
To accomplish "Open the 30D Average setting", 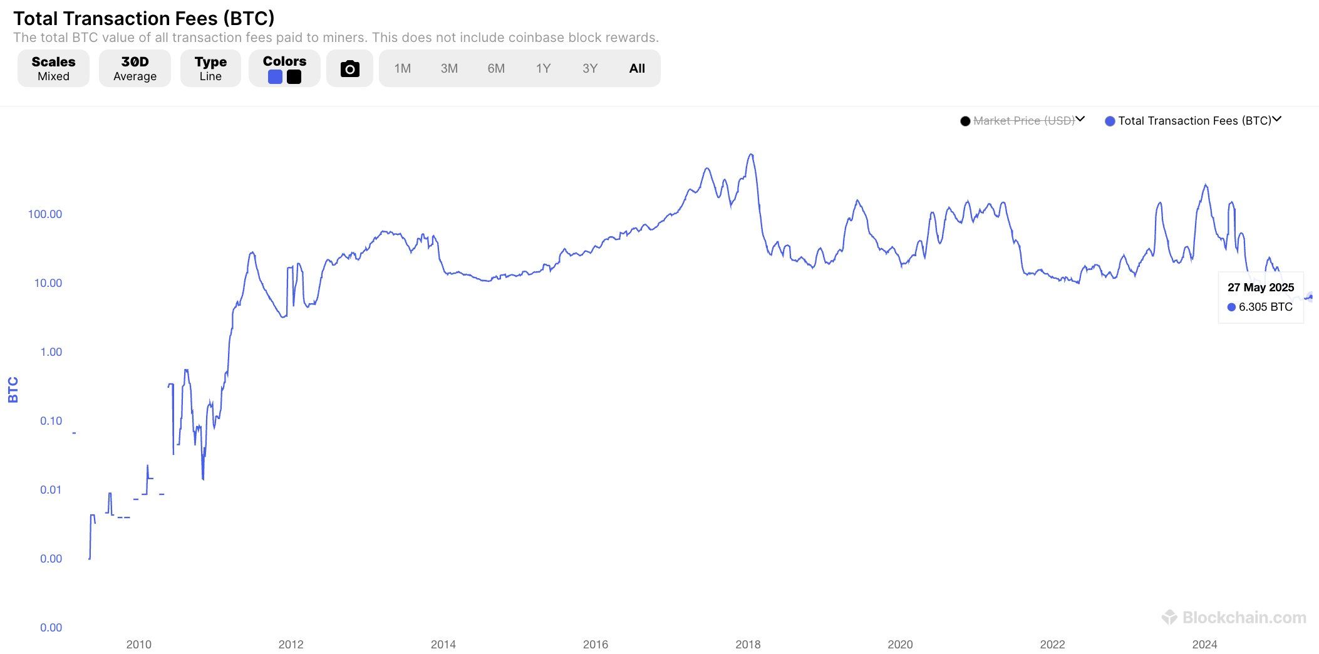I will pyautogui.click(x=135, y=68).
